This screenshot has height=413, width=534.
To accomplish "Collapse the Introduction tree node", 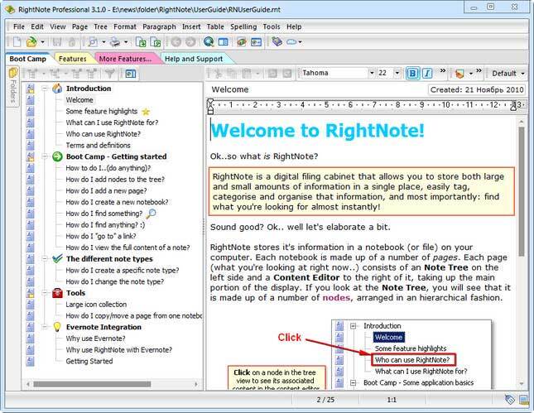I will pyautogui.click(x=45, y=89).
